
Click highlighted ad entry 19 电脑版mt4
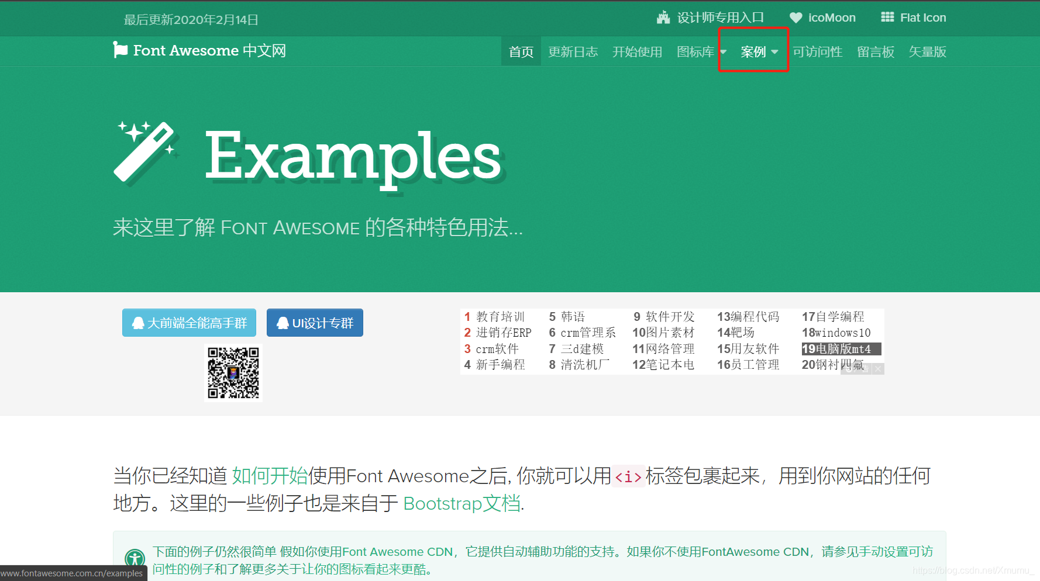click(x=841, y=349)
